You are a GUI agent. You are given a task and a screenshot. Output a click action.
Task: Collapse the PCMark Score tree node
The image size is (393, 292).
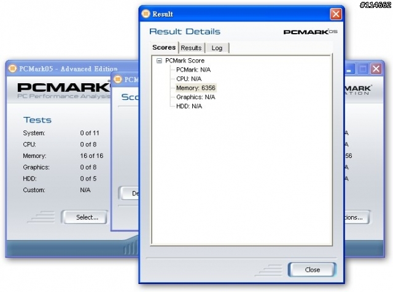click(x=159, y=61)
